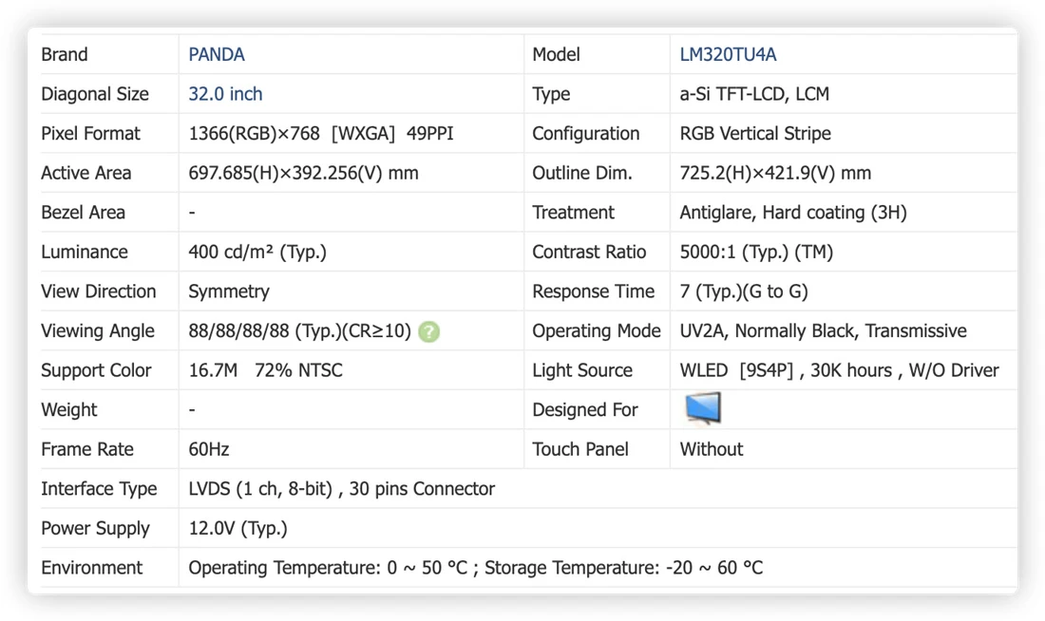
Task: Click the Without touch panel value
Action: (x=712, y=450)
